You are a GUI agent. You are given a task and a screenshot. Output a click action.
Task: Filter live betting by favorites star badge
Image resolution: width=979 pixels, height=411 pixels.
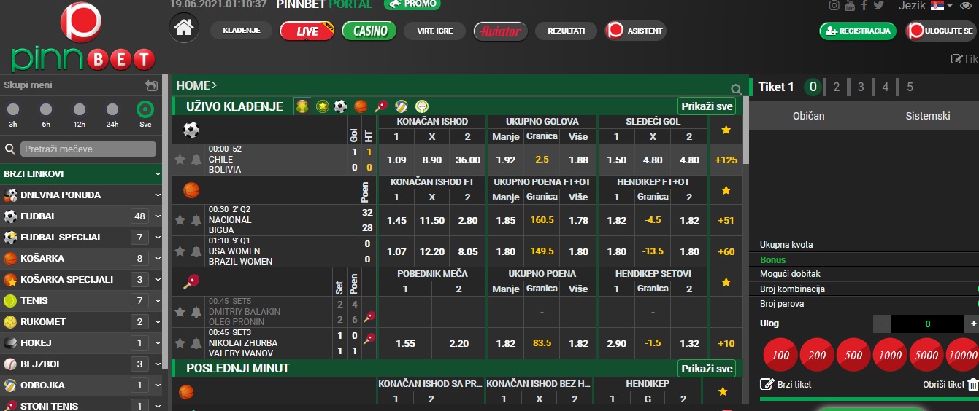click(323, 106)
